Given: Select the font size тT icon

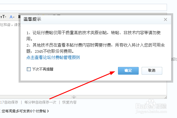Looking at the screenshot, I should click(x=3, y=17).
